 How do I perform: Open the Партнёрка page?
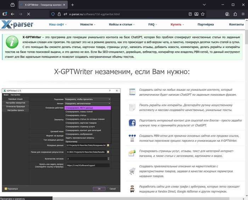(205, 24)
